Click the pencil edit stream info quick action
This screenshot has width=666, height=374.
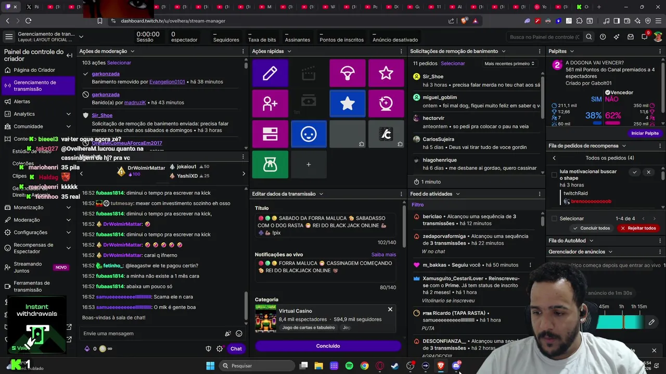click(270, 73)
